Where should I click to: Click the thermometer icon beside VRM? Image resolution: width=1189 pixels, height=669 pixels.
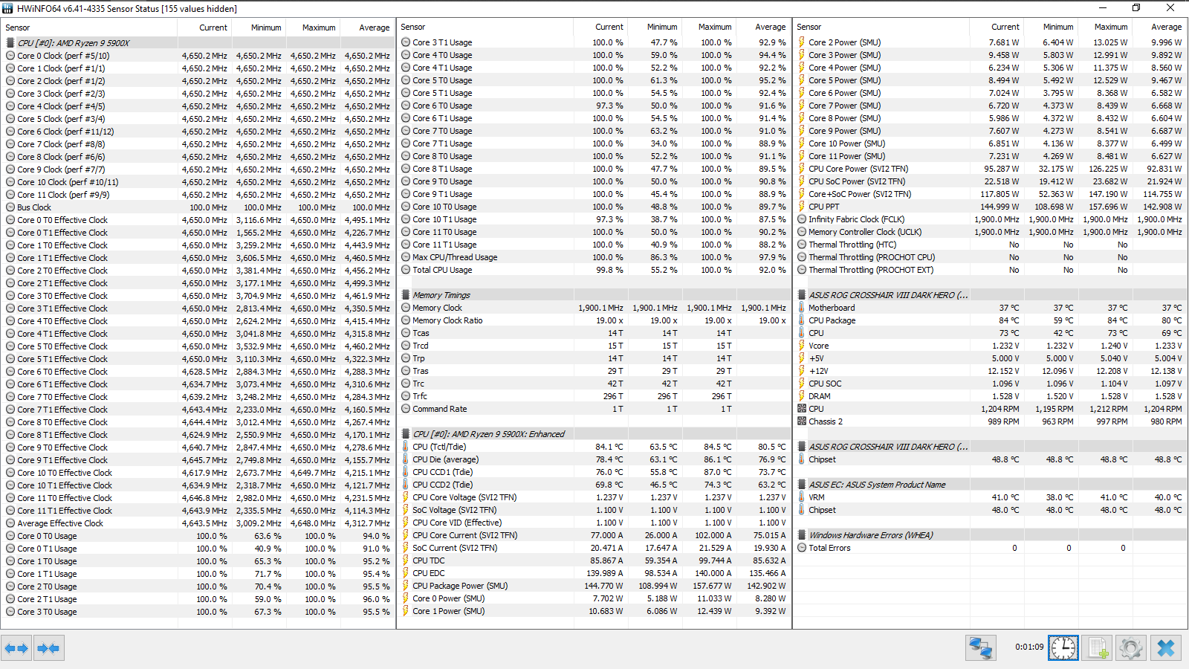click(802, 497)
